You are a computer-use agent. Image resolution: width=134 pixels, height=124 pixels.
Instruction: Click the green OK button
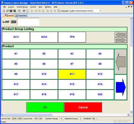[x=45, y=107]
